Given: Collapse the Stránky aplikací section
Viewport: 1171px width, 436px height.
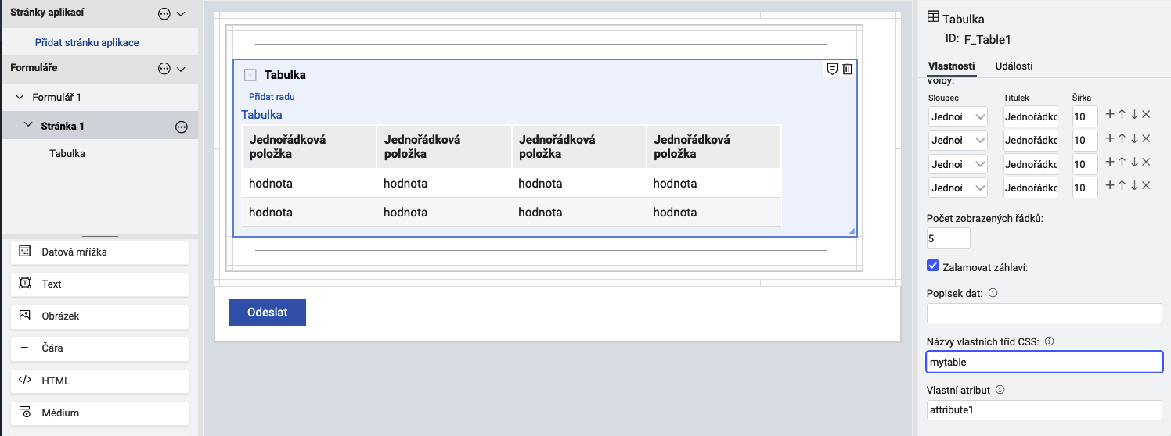Looking at the screenshot, I should (x=182, y=13).
